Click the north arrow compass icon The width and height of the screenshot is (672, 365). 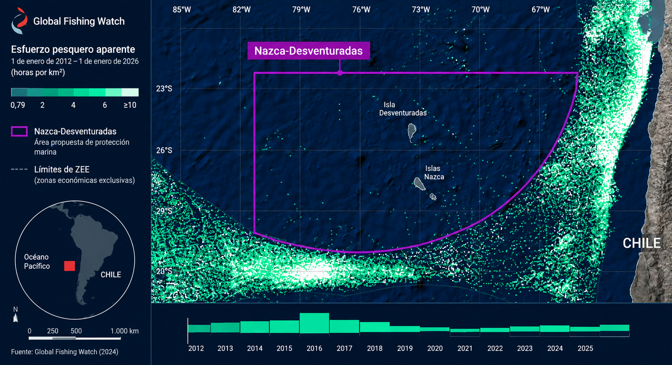coord(15,314)
